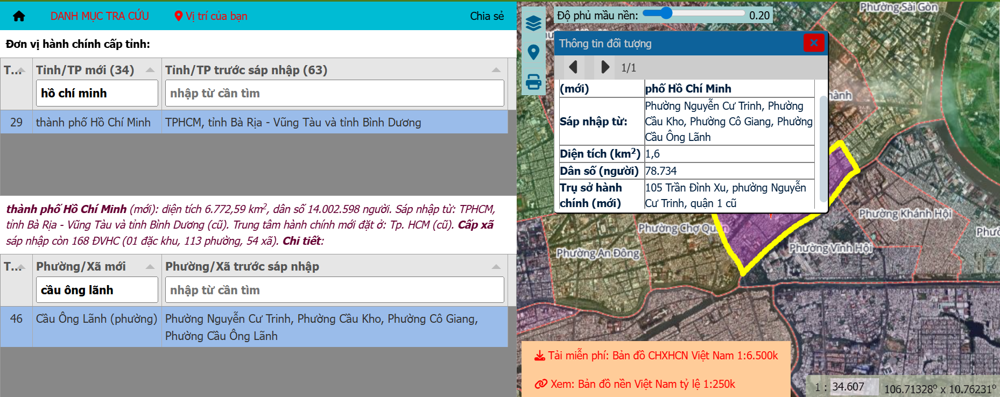This screenshot has height=397, width=1000.
Task: Go to next object with right arrow
Action: point(604,67)
